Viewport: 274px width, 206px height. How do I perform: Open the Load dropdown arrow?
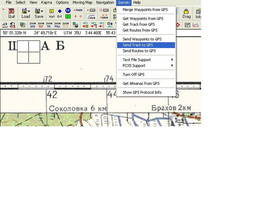pyautogui.click(x=29, y=11)
